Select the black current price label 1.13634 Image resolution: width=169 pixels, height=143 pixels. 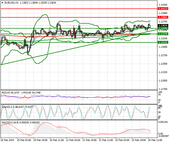163,26
